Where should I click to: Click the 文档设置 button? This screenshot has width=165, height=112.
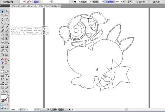pyautogui.click(x=141, y=2)
